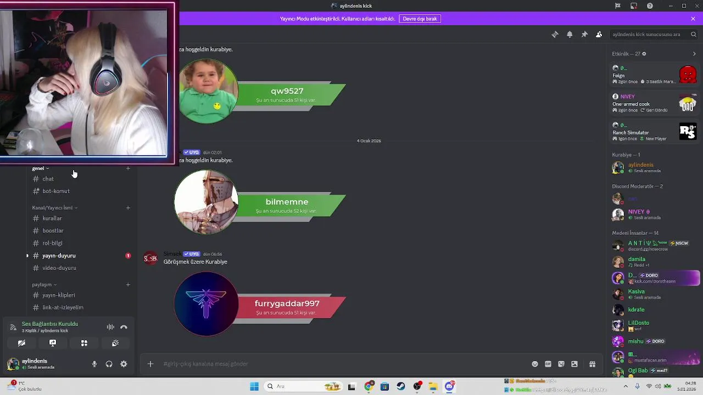Screen dimensions: 703x395
Task: Open user settings gear icon
Action: point(124,364)
